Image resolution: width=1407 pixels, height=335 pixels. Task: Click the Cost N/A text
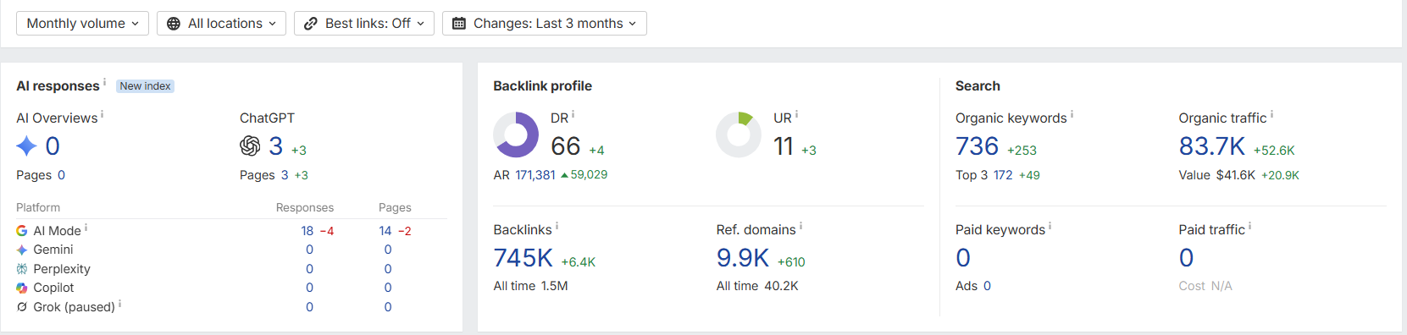[x=1205, y=286]
